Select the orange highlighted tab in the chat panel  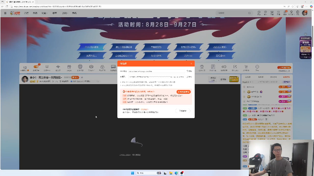click(287, 77)
